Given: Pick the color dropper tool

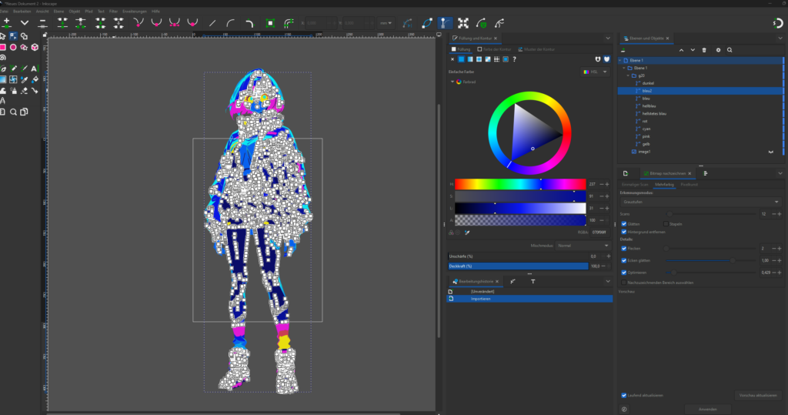Looking at the screenshot, I should (25, 79).
